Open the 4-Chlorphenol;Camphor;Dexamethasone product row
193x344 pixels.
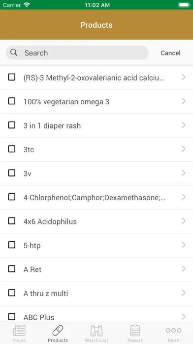tap(96, 197)
